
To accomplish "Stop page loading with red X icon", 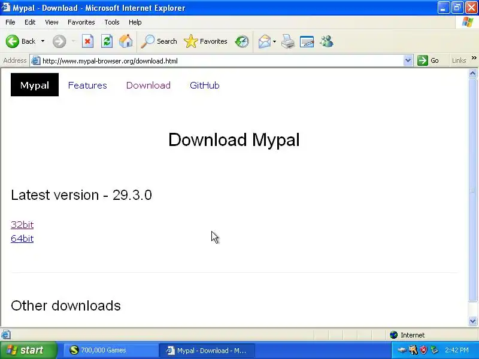I will click(x=87, y=41).
